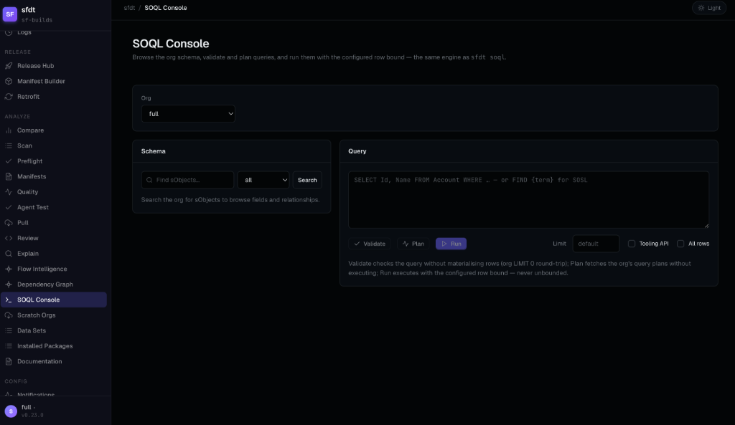Click the sfdt breadcrumb link
This screenshot has height=425, width=735.
point(129,8)
